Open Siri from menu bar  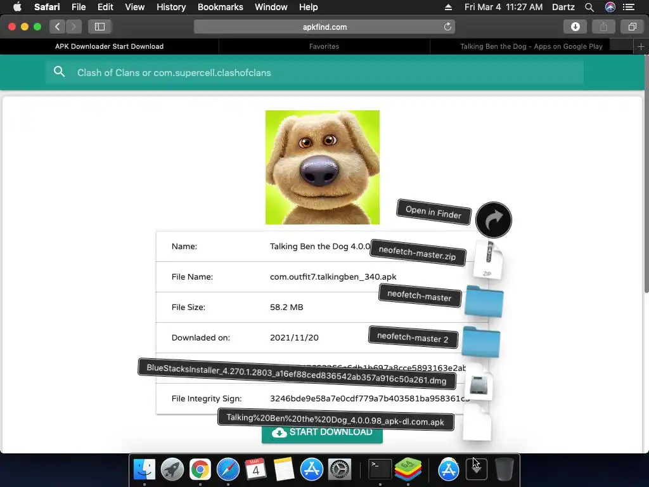pos(610,7)
